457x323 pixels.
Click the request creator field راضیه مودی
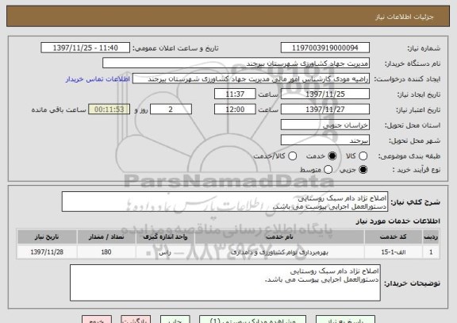click(251, 79)
